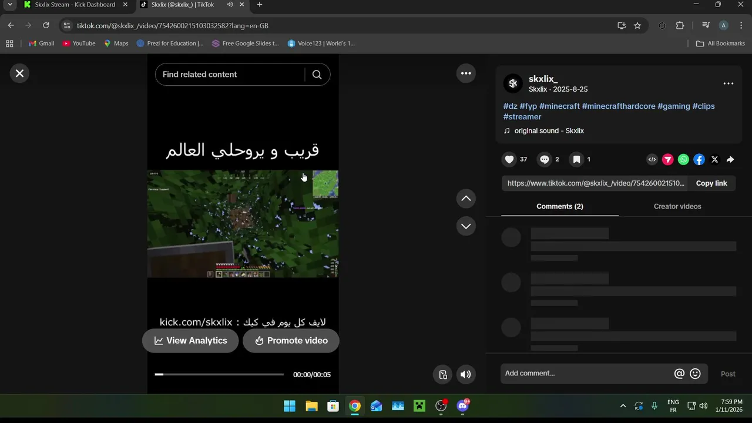Switch to Comments (2) tab

tap(560, 206)
